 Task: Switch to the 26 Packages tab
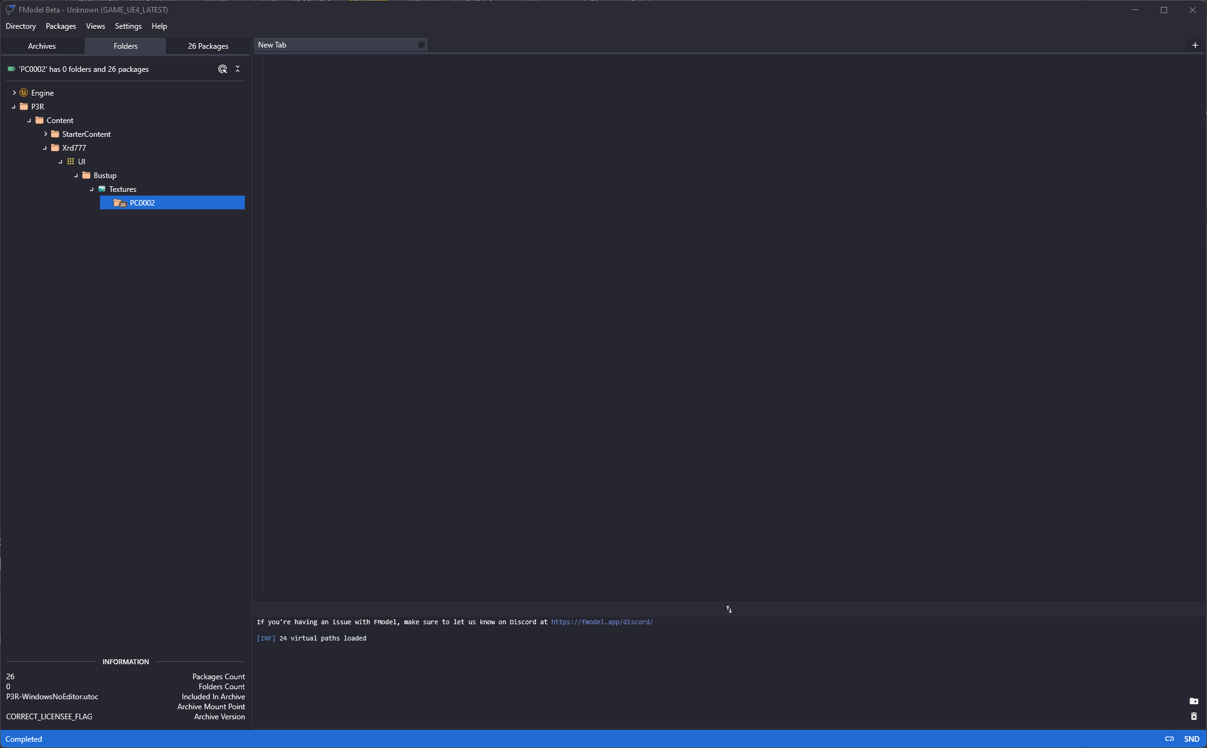pyautogui.click(x=208, y=46)
